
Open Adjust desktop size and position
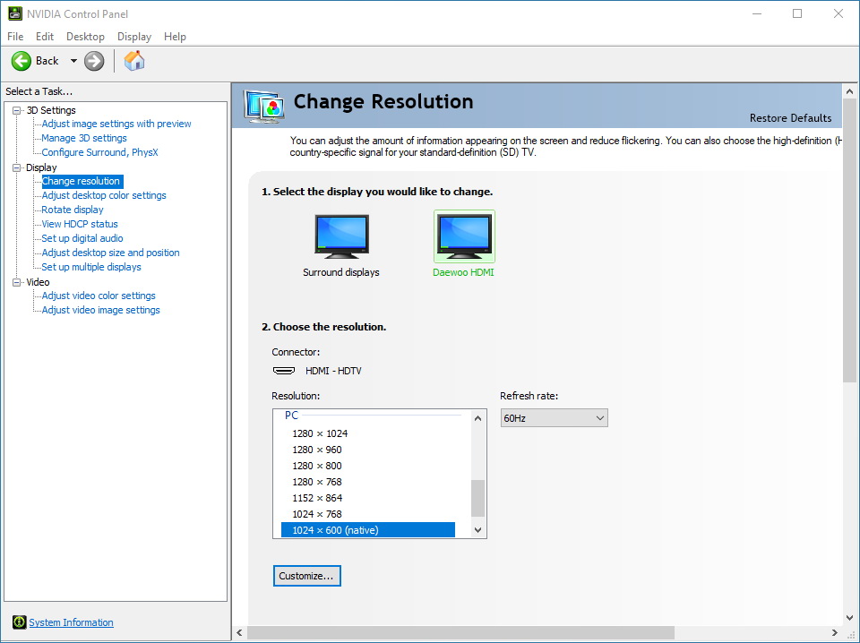tap(110, 253)
